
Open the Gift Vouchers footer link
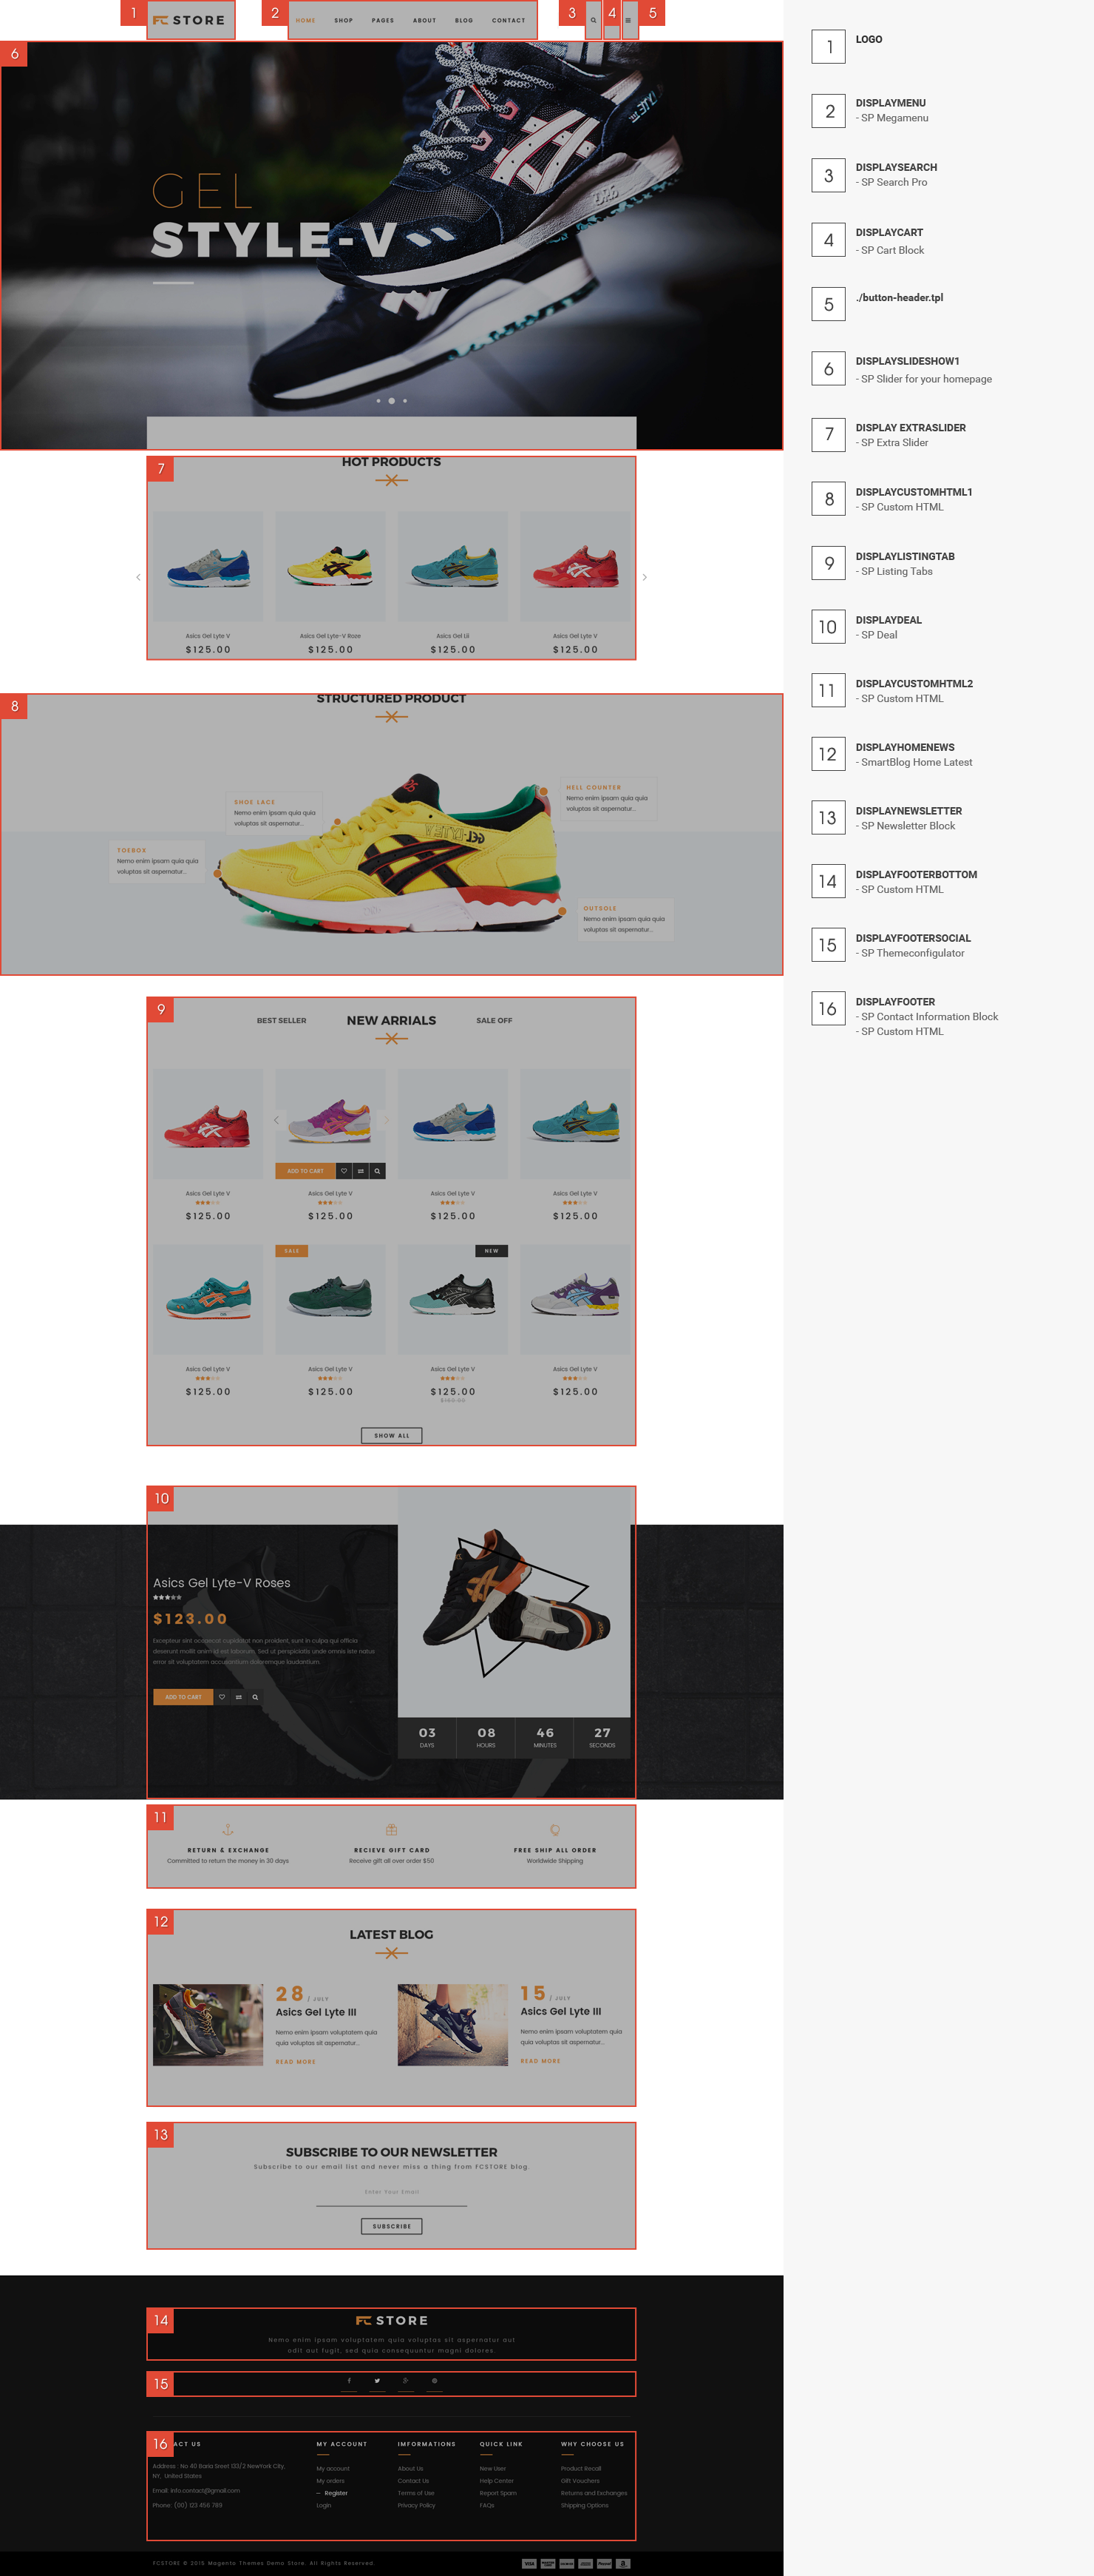click(580, 2481)
